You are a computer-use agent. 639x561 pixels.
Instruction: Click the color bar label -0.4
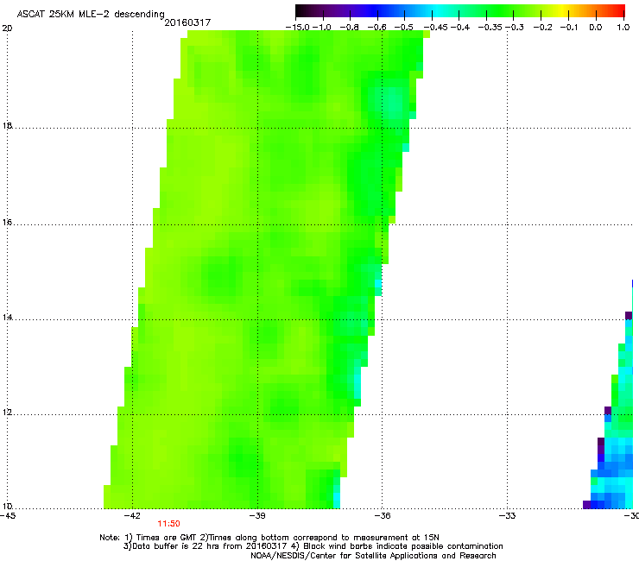pos(460,28)
